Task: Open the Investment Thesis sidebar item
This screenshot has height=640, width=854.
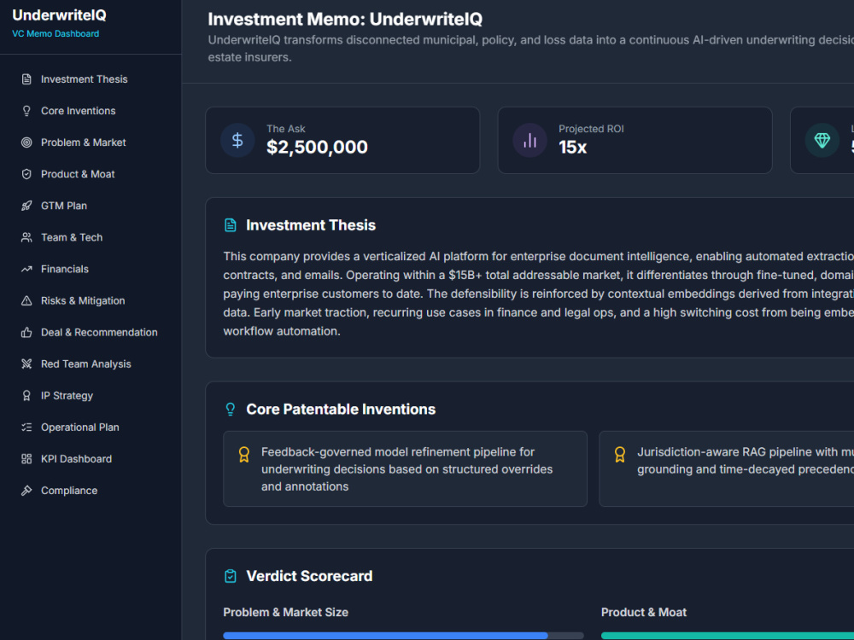Action: [91, 79]
